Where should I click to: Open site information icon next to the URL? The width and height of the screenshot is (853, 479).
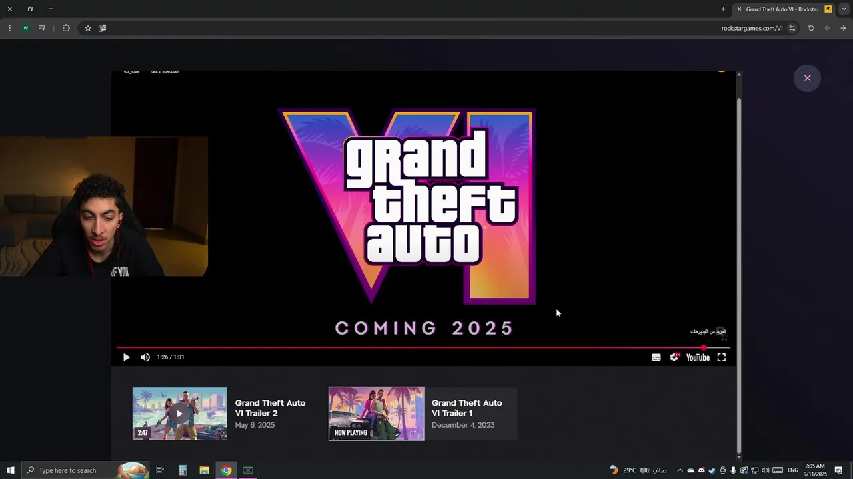click(792, 28)
